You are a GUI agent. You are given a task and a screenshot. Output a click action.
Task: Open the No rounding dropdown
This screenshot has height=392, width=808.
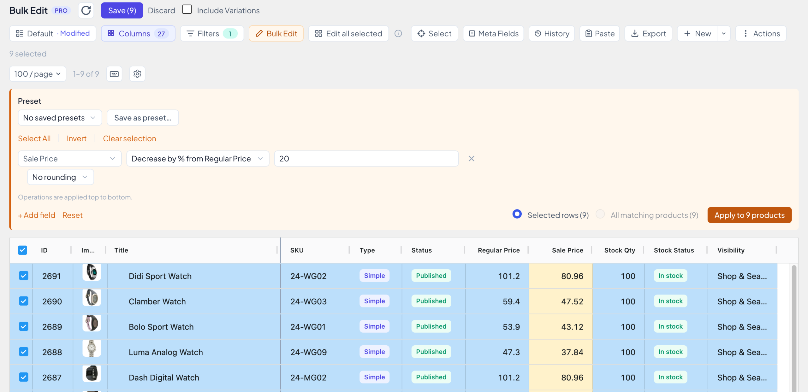point(60,177)
